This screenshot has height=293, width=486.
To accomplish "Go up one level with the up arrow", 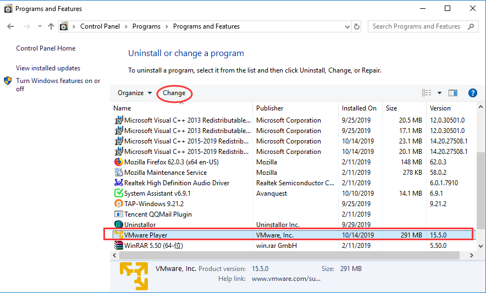I will (51, 26).
